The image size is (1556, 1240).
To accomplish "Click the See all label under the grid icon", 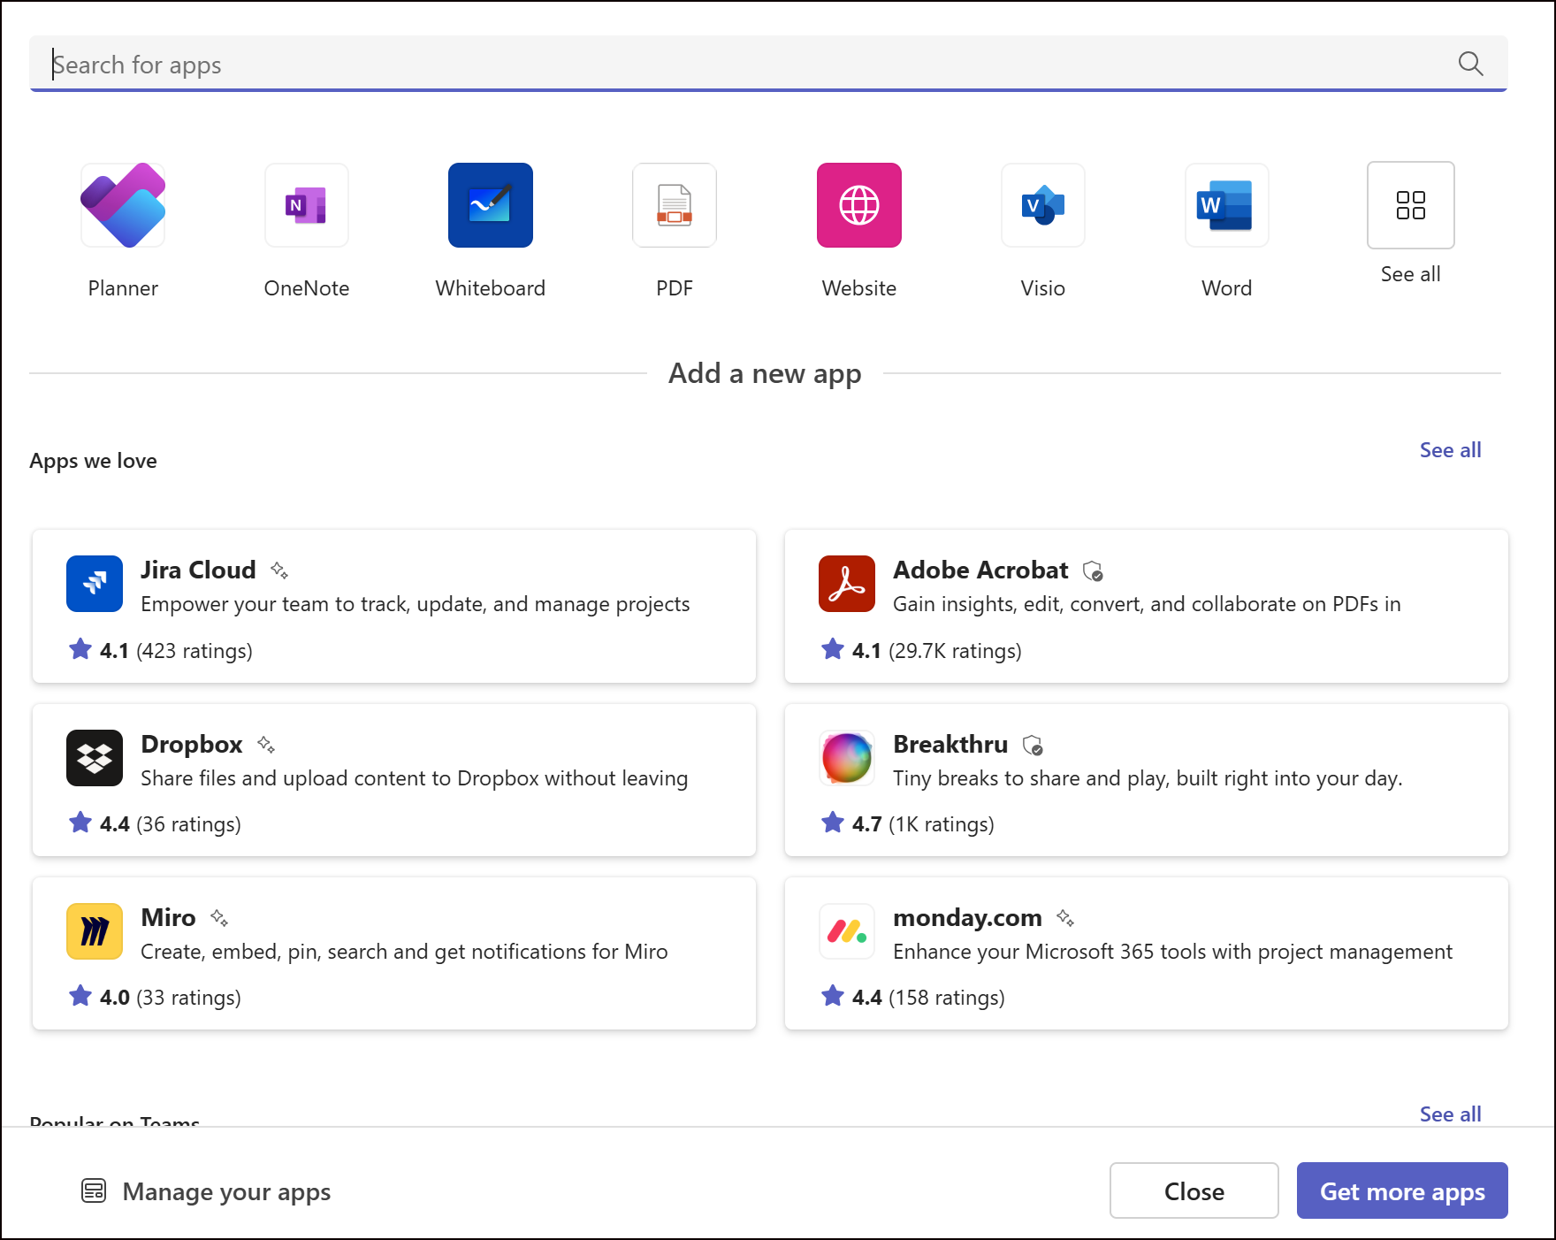I will pyautogui.click(x=1411, y=274).
